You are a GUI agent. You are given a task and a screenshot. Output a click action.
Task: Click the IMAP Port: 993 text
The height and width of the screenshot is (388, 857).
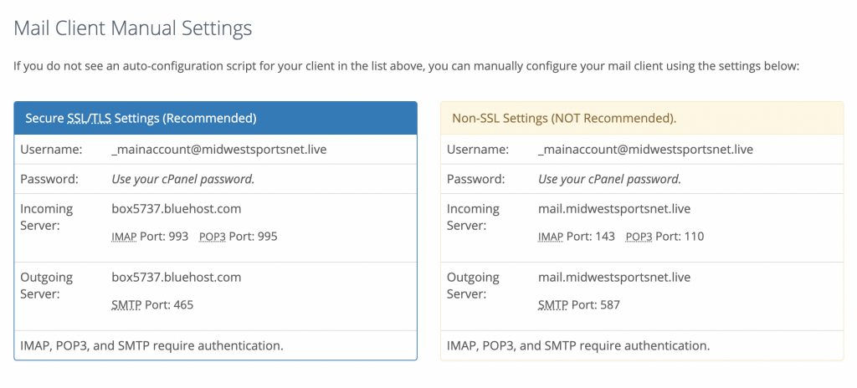(x=150, y=237)
